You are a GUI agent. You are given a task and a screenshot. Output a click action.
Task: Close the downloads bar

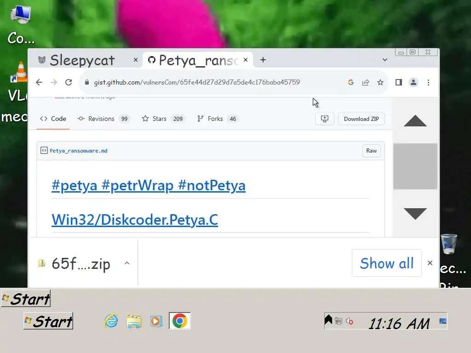click(430, 263)
